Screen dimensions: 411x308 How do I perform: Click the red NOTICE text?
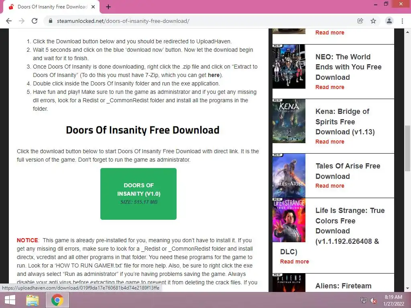pyautogui.click(x=28, y=240)
